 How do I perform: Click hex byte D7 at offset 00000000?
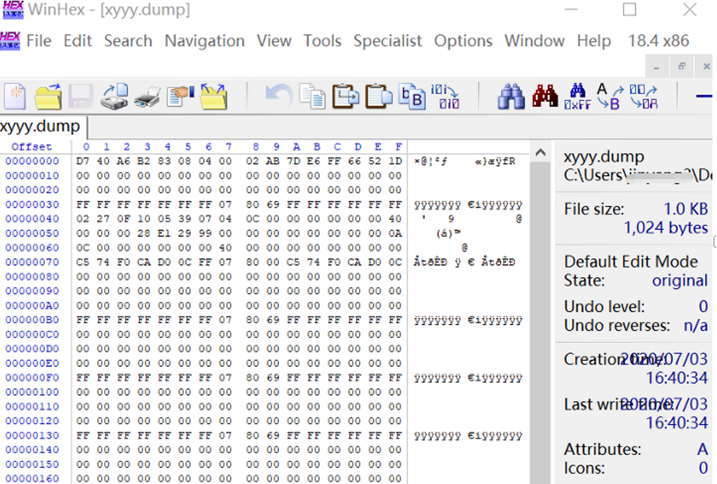(x=83, y=161)
